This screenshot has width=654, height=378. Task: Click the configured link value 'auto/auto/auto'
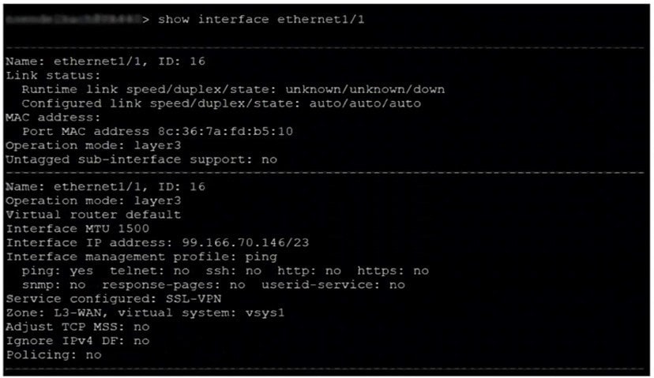click(x=365, y=103)
